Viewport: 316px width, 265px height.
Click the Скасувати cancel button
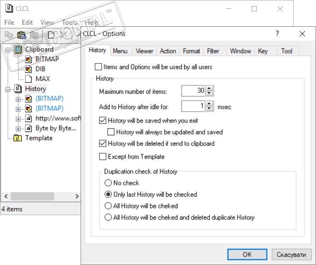(x=291, y=254)
